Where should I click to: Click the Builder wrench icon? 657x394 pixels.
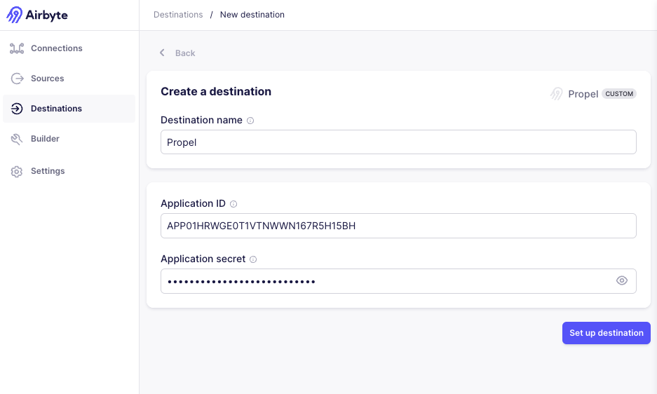pos(17,139)
